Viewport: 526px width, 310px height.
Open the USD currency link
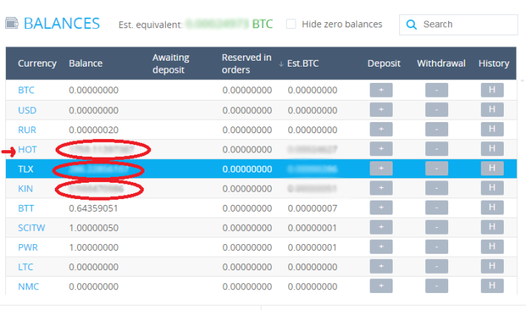(27, 110)
